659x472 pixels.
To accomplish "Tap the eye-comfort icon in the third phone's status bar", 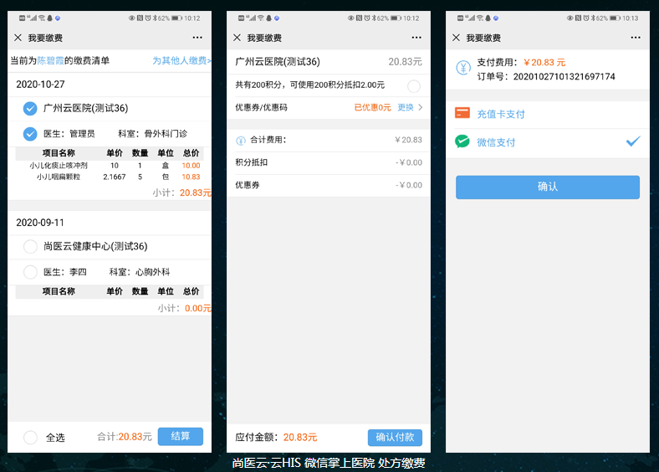I will click(570, 18).
